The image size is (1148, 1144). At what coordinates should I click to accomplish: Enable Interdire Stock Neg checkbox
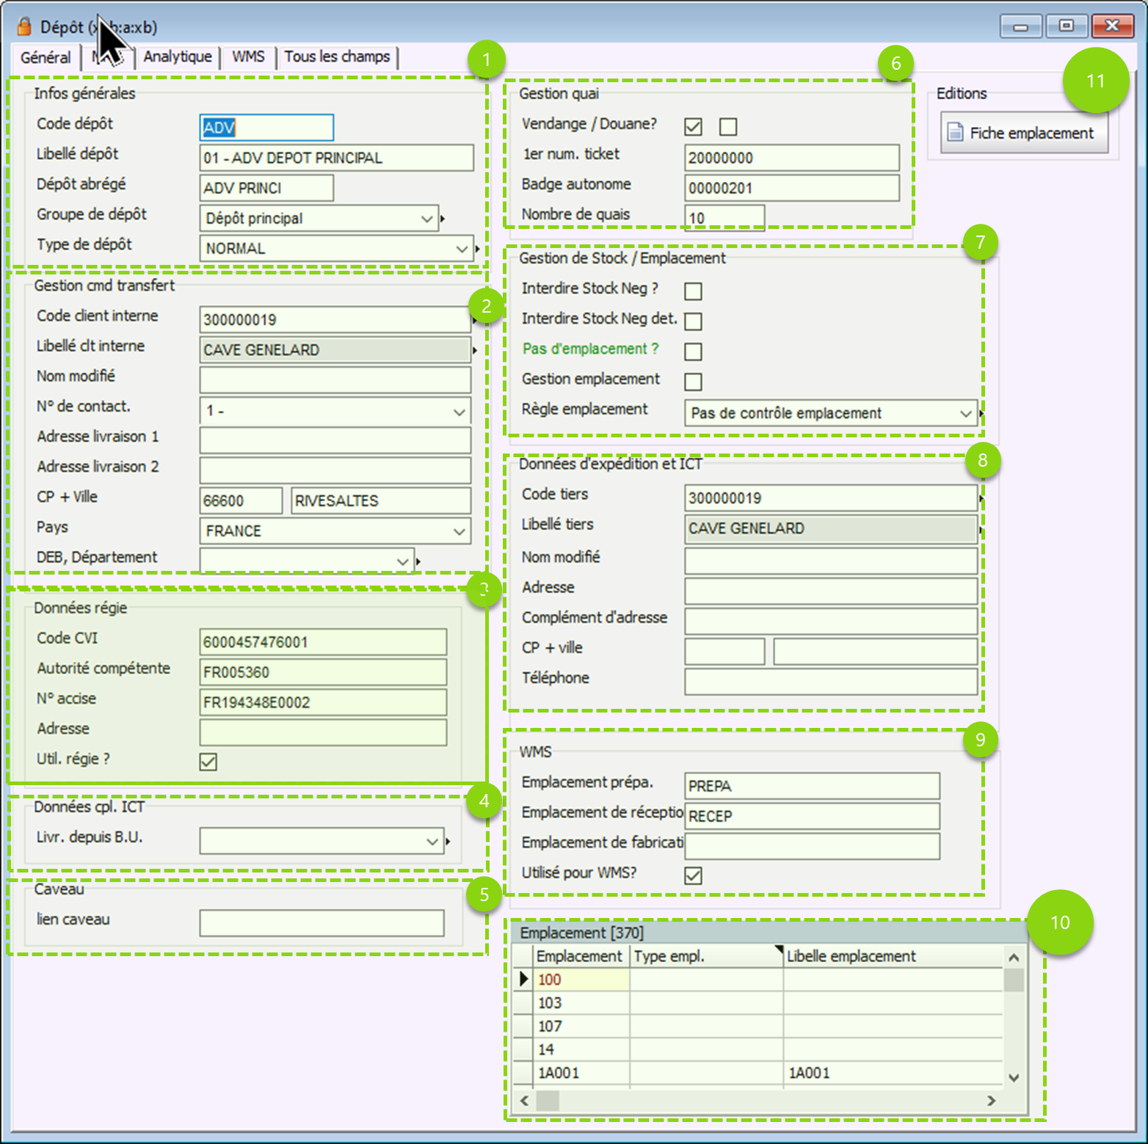[693, 291]
